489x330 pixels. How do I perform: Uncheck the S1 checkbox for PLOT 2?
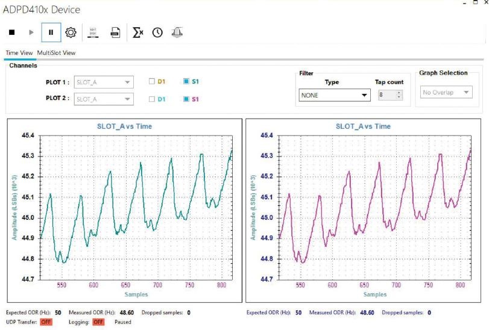[186, 99]
